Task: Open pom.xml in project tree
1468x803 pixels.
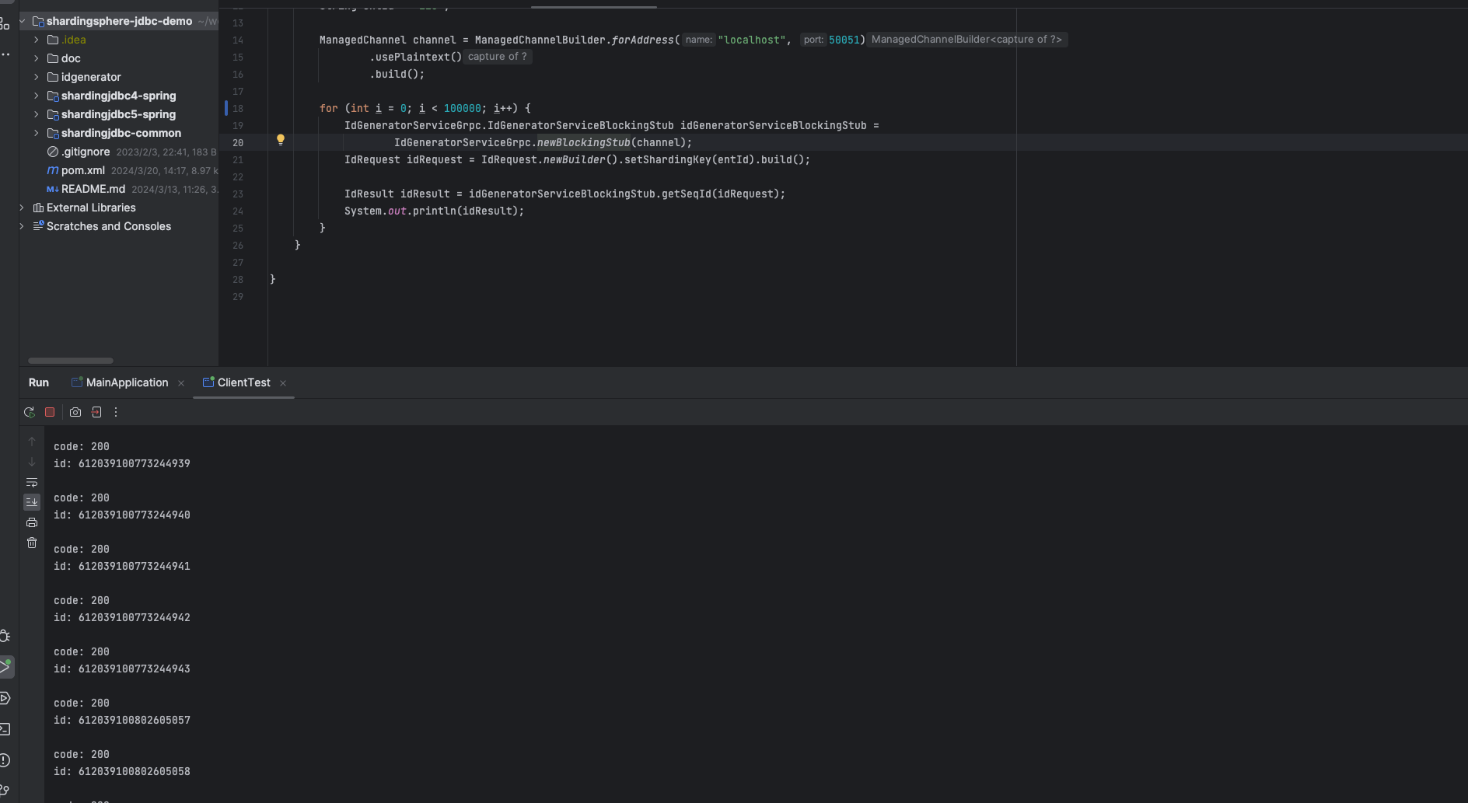Action: click(82, 170)
